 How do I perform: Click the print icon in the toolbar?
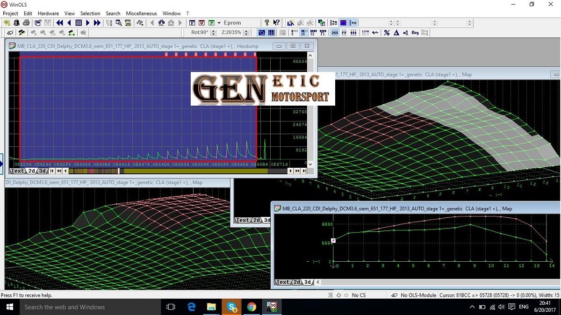coord(26,22)
